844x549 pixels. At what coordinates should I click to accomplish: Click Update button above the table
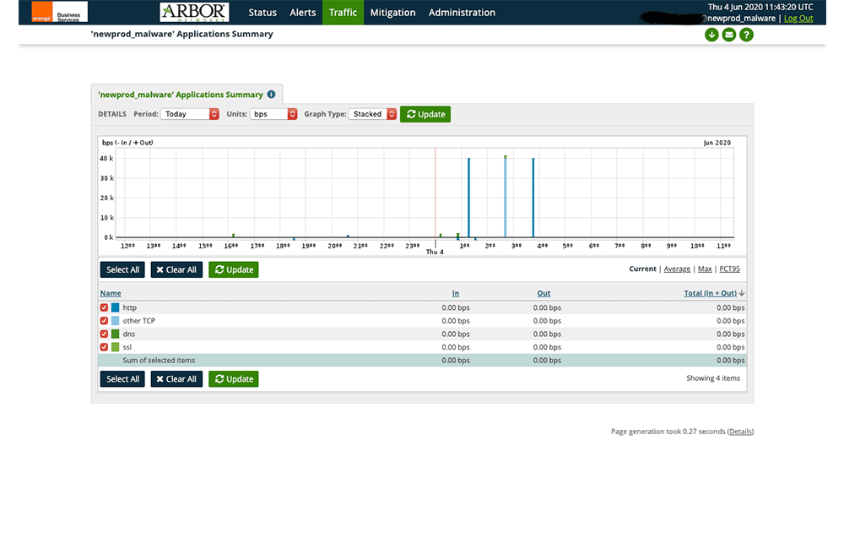point(234,269)
